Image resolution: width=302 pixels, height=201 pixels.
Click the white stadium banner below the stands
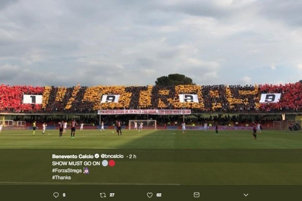coord(144,112)
